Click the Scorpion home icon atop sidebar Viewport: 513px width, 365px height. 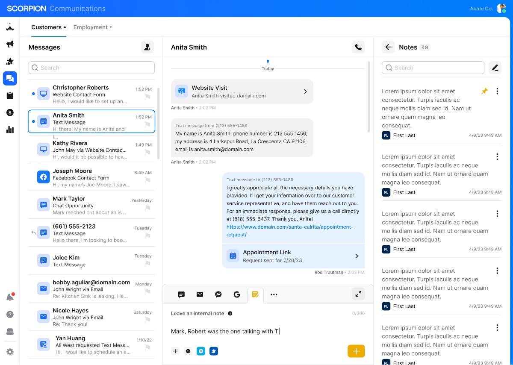(x=10, y=27)
